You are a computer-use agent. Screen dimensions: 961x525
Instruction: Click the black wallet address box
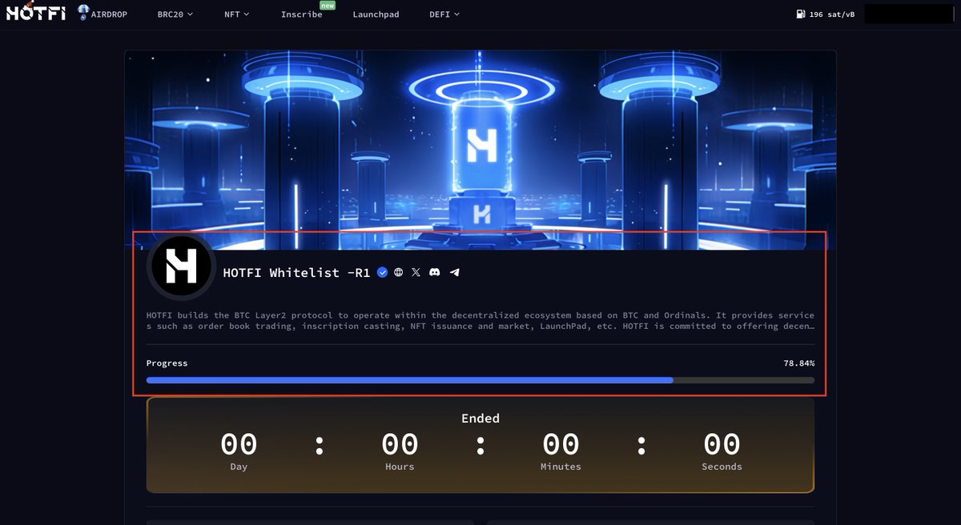pos(909,14)
